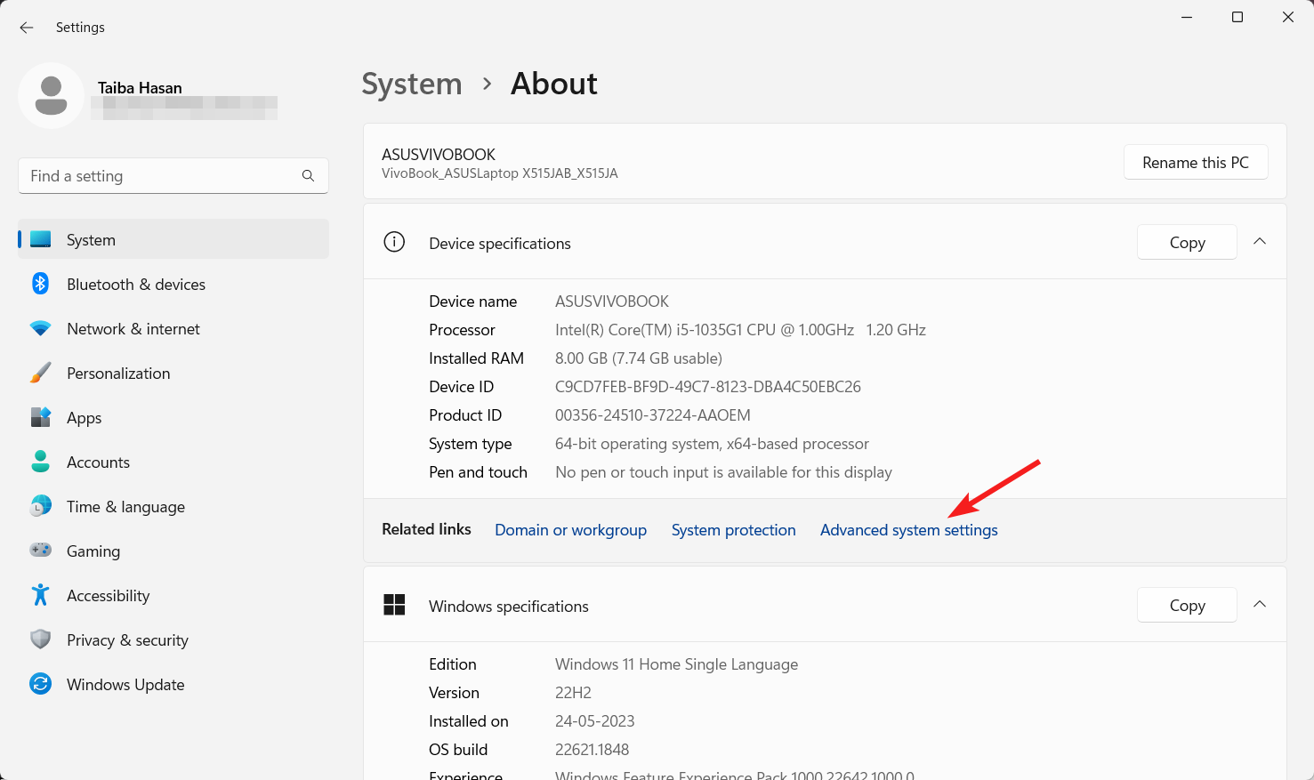
Task: Click the Taiba Hasan account name
Action: tap(140, 88)
